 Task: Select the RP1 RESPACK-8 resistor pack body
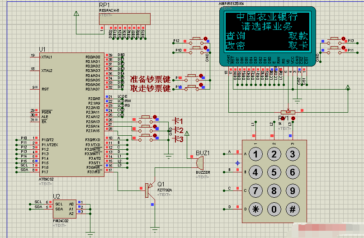click(x=125, y=19)
